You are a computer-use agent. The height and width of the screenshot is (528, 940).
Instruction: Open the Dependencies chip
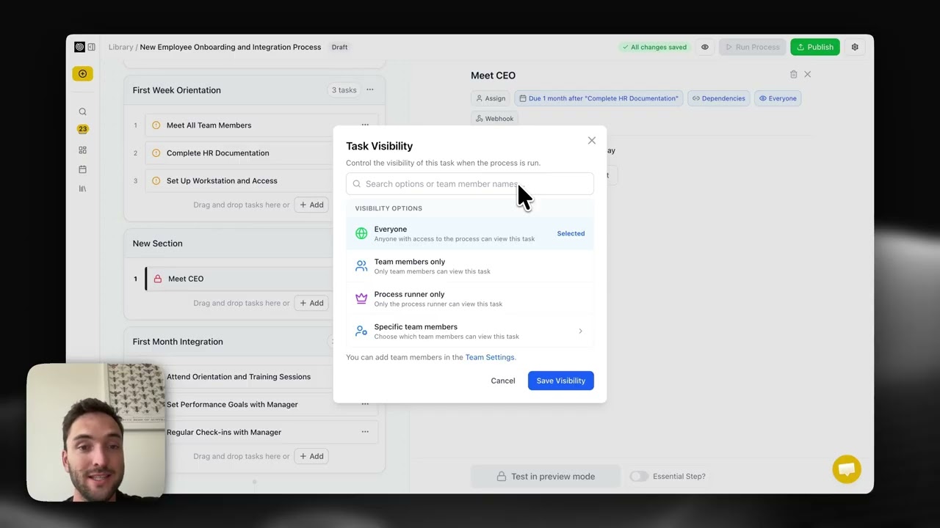coord(719,98)
